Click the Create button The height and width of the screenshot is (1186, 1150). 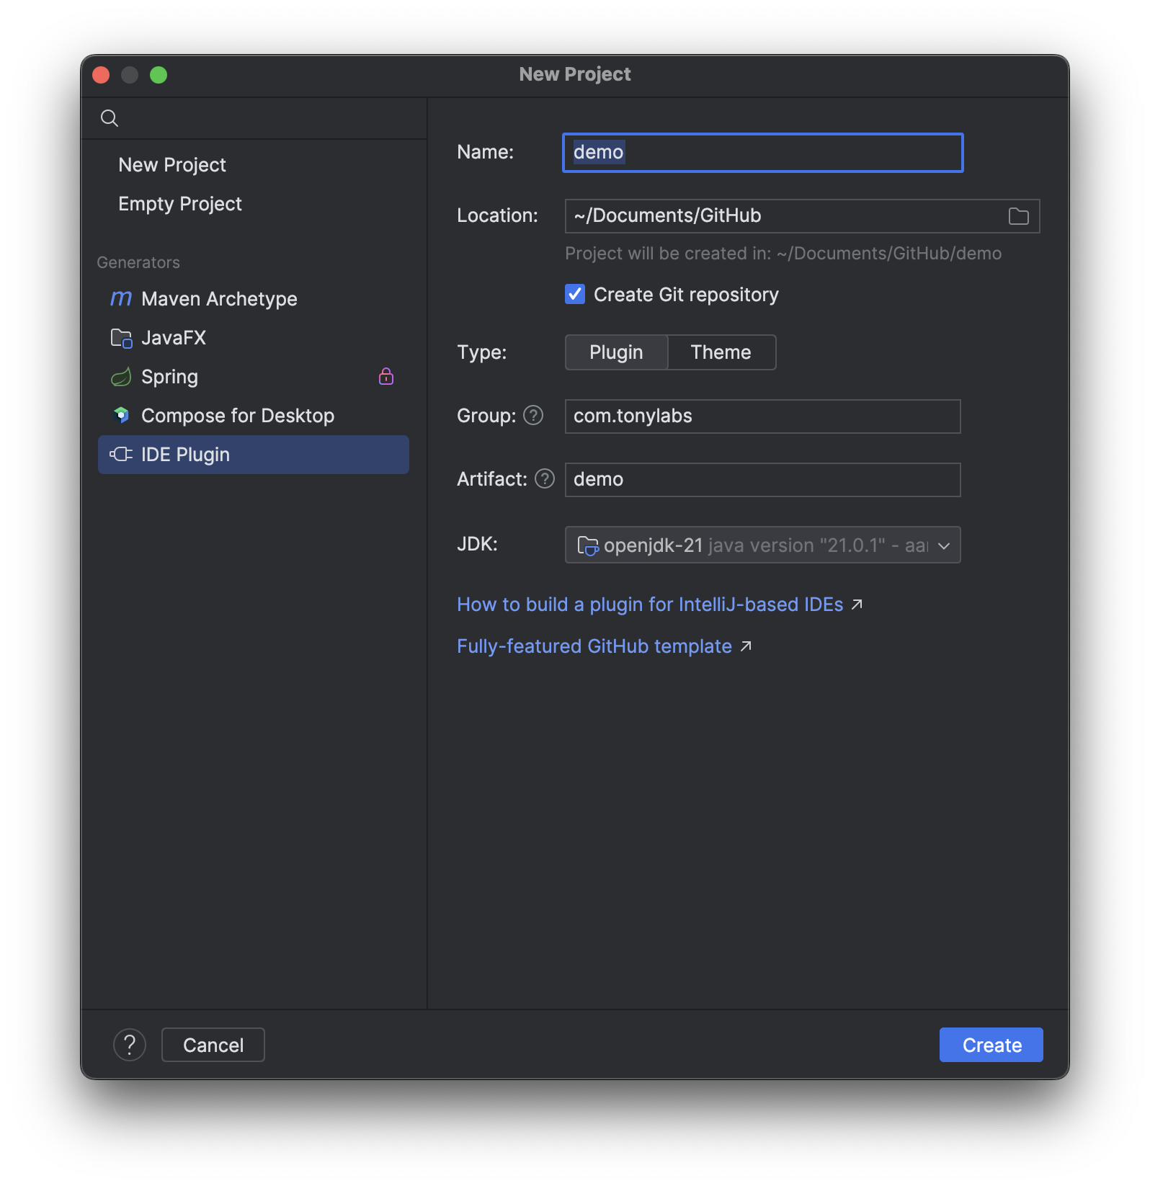point(991,1045)
